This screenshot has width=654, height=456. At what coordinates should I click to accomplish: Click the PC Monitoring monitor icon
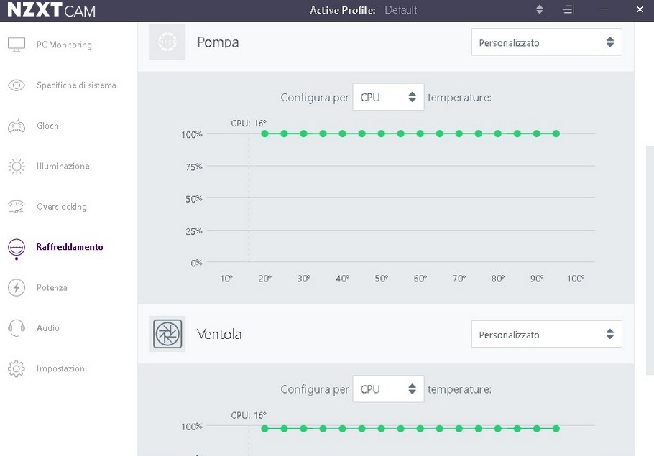pyautogui.click(x=17, y=45)
